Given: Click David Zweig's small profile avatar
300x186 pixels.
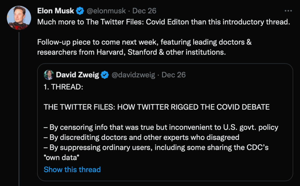Looking at the screenshot, I should click(48, 75).
